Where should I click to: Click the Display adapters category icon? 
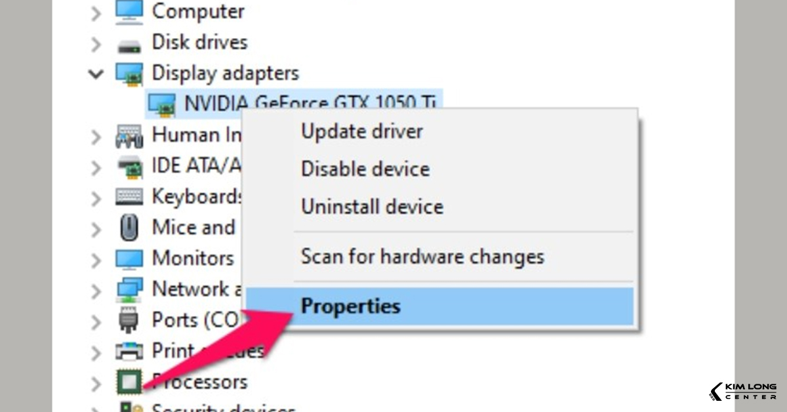click(x=129, y=73)
